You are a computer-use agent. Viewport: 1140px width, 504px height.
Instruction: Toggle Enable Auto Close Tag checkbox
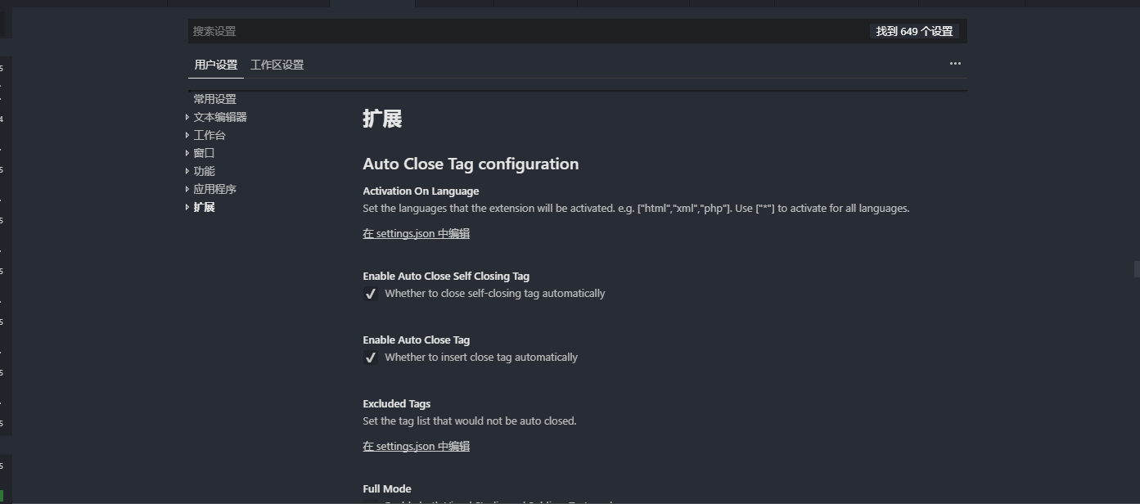[x=370, y=358]
